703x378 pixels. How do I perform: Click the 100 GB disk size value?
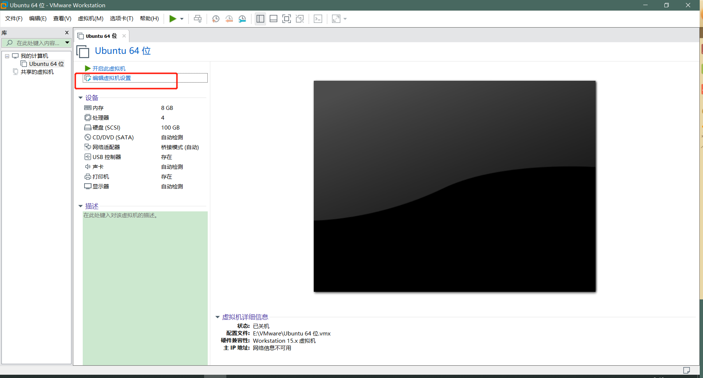click(171, 128)
